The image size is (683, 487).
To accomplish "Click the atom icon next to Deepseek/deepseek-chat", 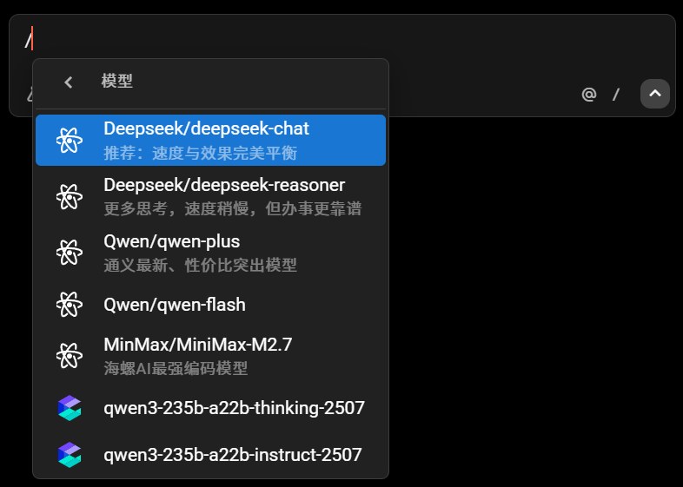I will pyautogui.click(x=70, y=140).
